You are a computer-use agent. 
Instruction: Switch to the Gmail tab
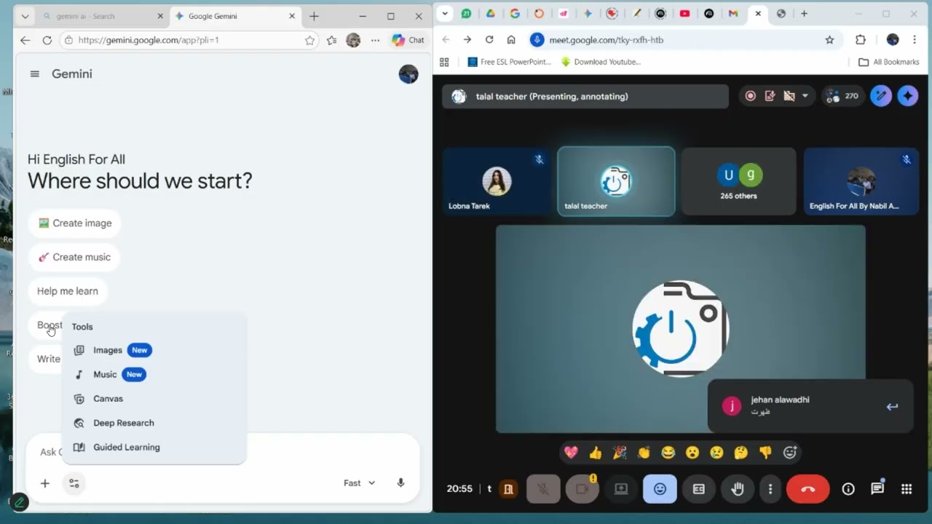[733, 13]
